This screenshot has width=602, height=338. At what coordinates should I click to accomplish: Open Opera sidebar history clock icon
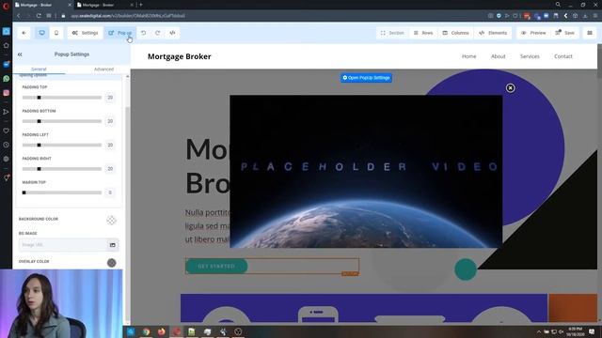[x=7, y=145]
